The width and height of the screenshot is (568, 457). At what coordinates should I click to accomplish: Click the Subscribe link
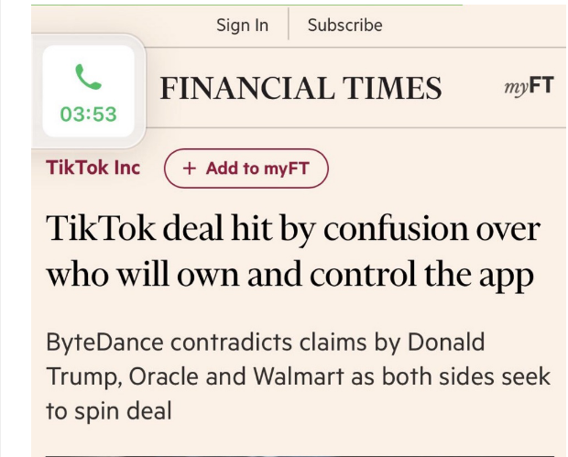pyautogui.click(x=344, y=25)
